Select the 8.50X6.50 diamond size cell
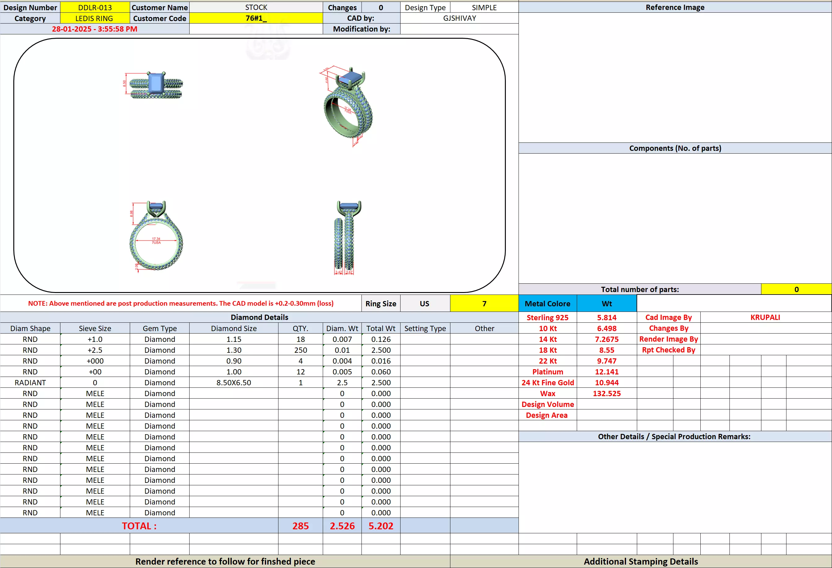Image resolution: width=832 pixels, height=568 pixels. (x=234, y=382)
